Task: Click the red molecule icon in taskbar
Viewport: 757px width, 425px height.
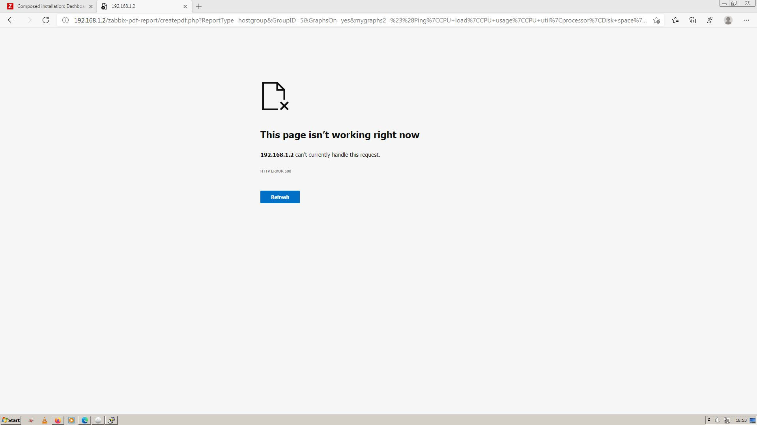Action: click(31, 420)
